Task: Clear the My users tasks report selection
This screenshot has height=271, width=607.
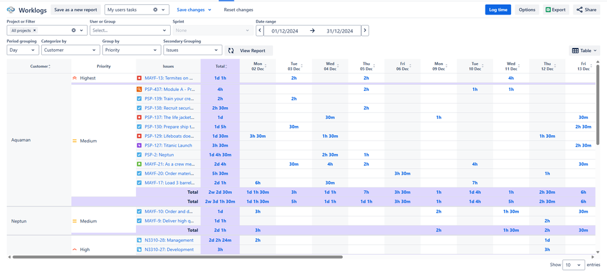Action: (156, 10)
